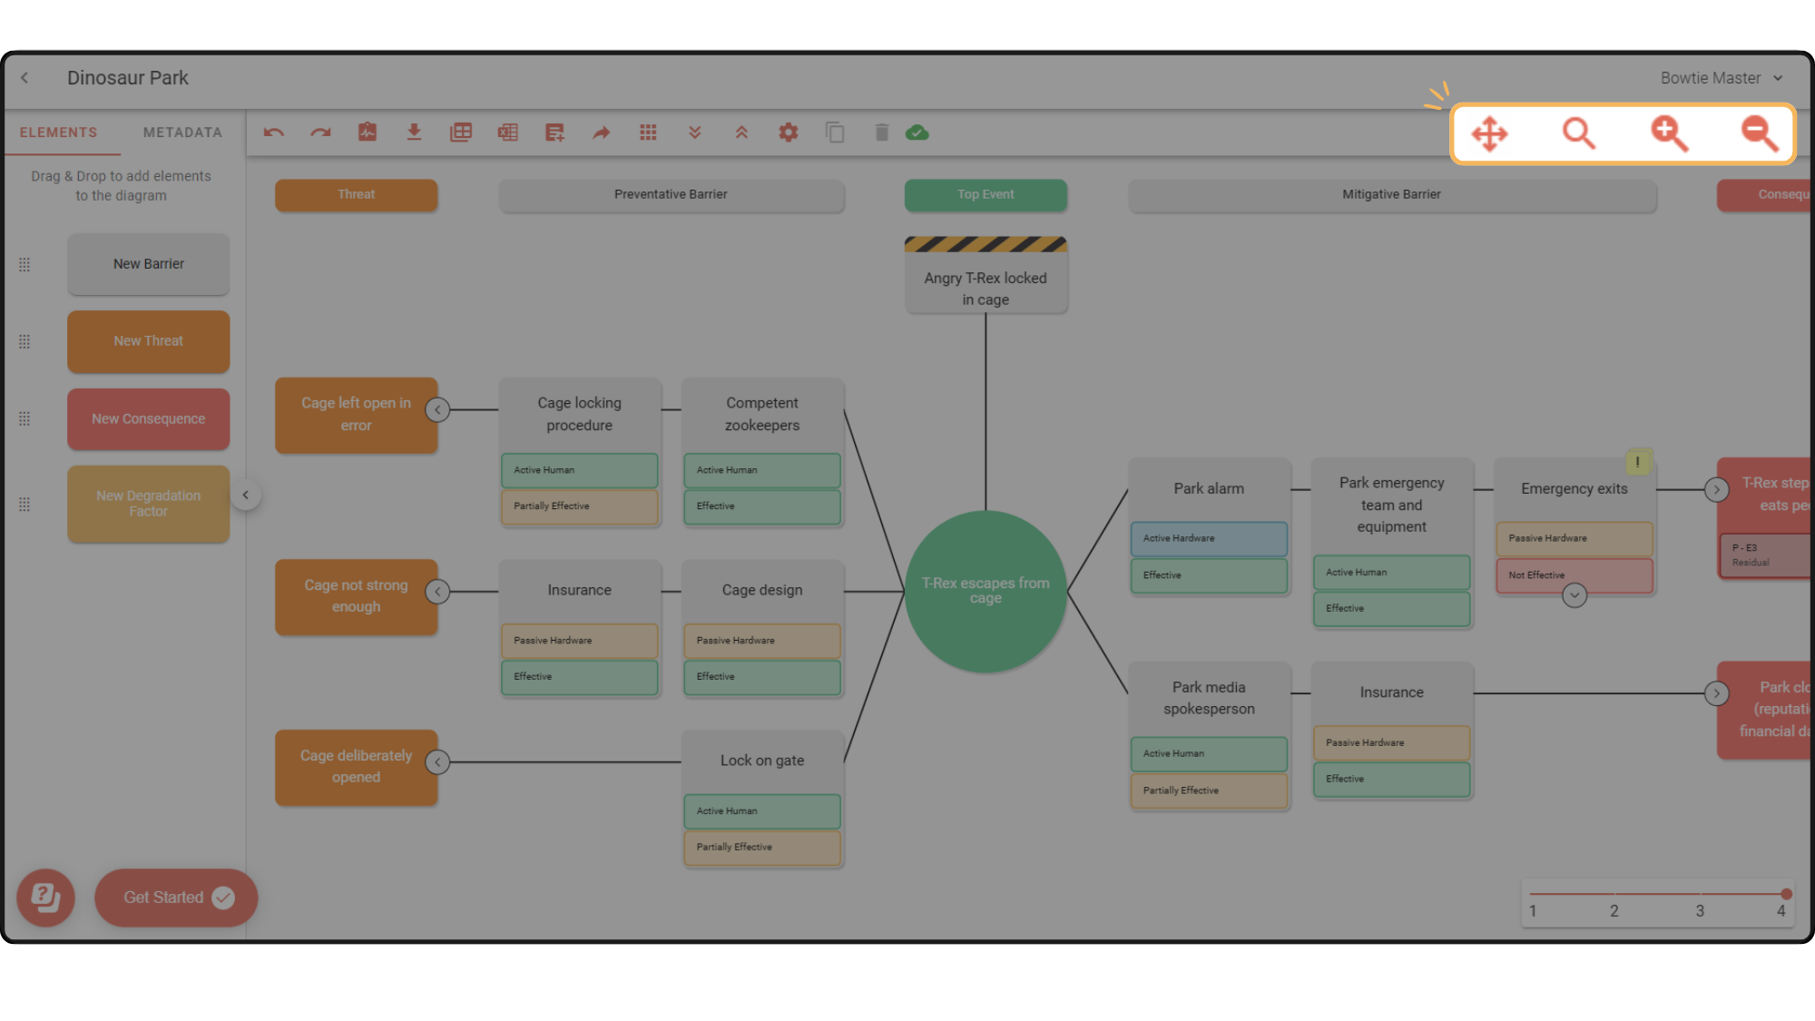Select the pan/move arrows tool

pyautogui.click(x=1489, y=133)
